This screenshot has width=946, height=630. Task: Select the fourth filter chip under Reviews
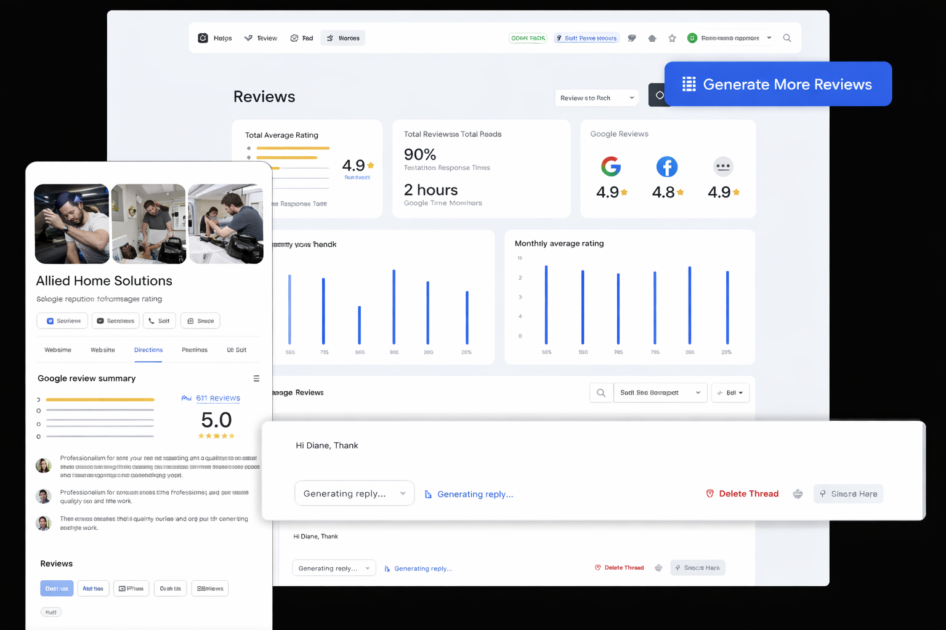coord(171,589)
